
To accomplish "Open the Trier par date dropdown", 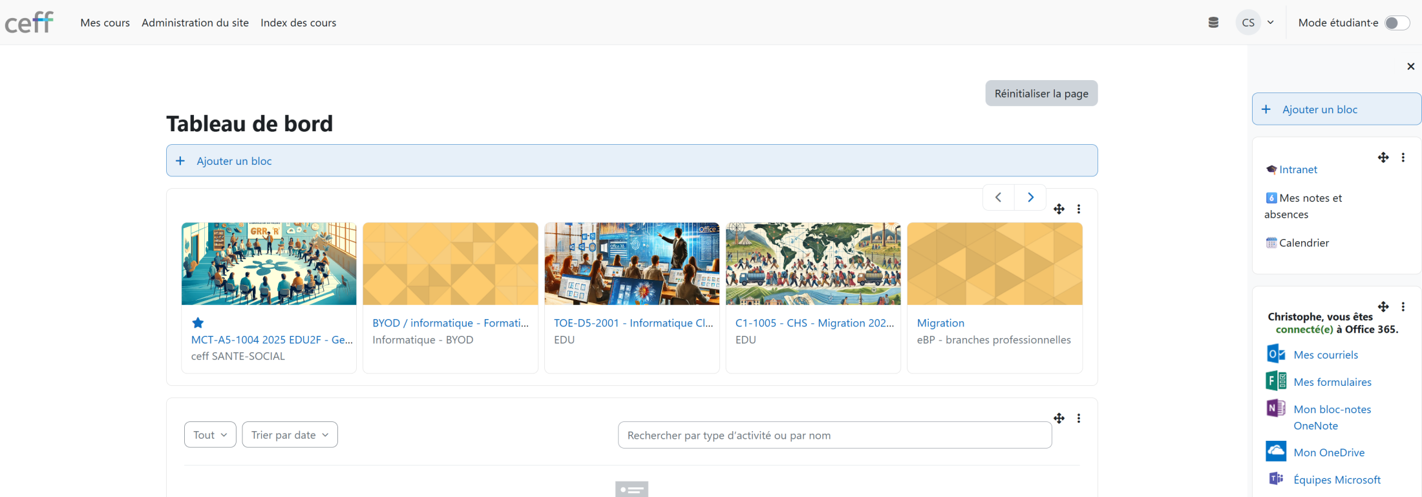I will click(290, 435).
